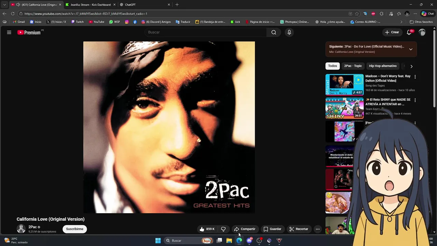
Task: Switch to the ChatGPT browser tab
Action: pos(145,5)
